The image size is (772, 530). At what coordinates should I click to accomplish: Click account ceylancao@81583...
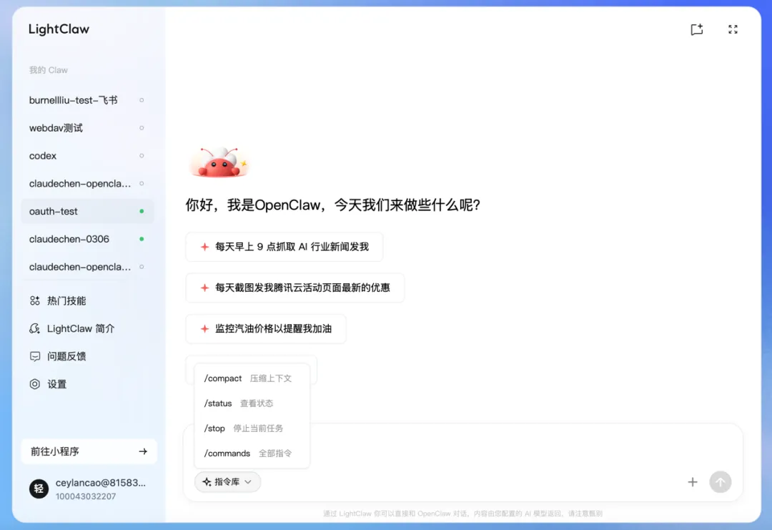[101, 483]
